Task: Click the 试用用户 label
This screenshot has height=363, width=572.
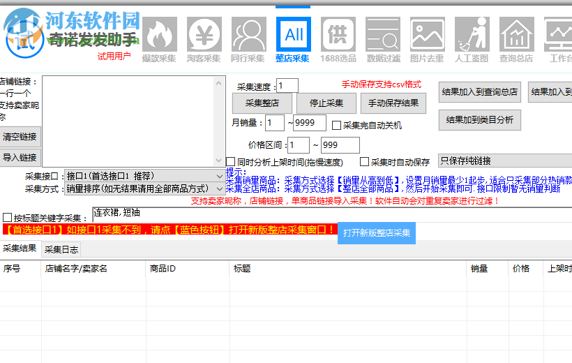Action: 114,57
